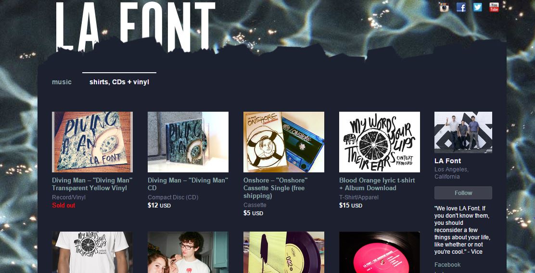Click My Words Your Lips shirt artwork
This screenshot has height=273, width=535.
pyautogui.click(x=380, y=142)
